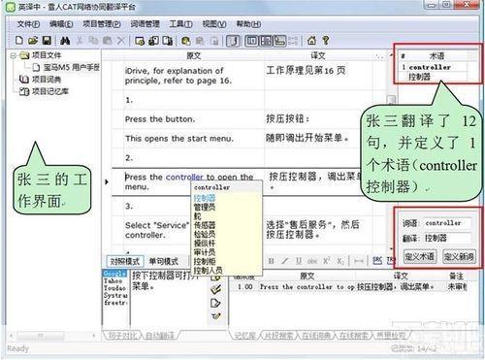Toggle the single-pane layout toolbar button
Screen dimensions: 485x360
tap(252, 41)
